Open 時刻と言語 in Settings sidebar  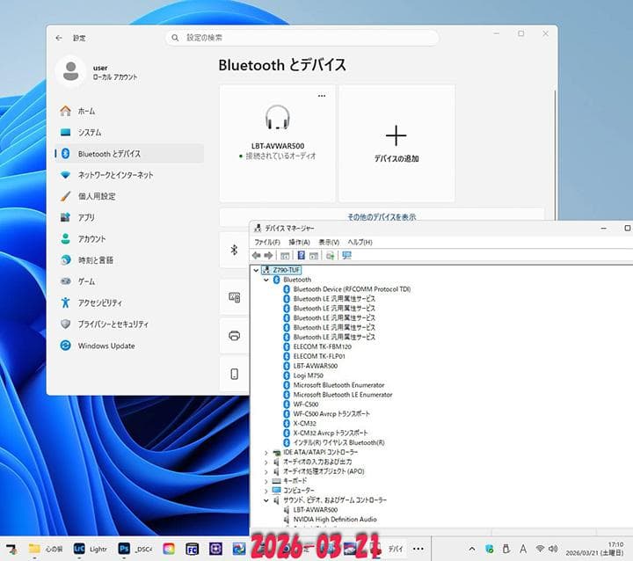pyautogui.click(x=128, y=260)
